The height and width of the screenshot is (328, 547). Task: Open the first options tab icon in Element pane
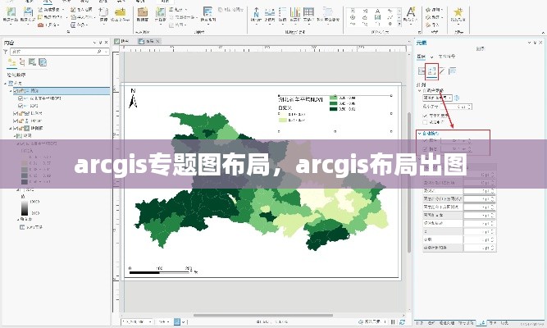pos(422,71)
